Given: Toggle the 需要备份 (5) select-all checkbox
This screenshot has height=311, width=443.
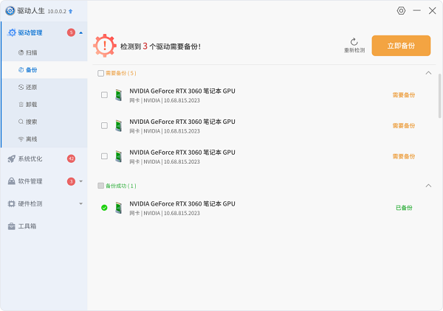Looking at the screenshot, I should click(100, 73).
